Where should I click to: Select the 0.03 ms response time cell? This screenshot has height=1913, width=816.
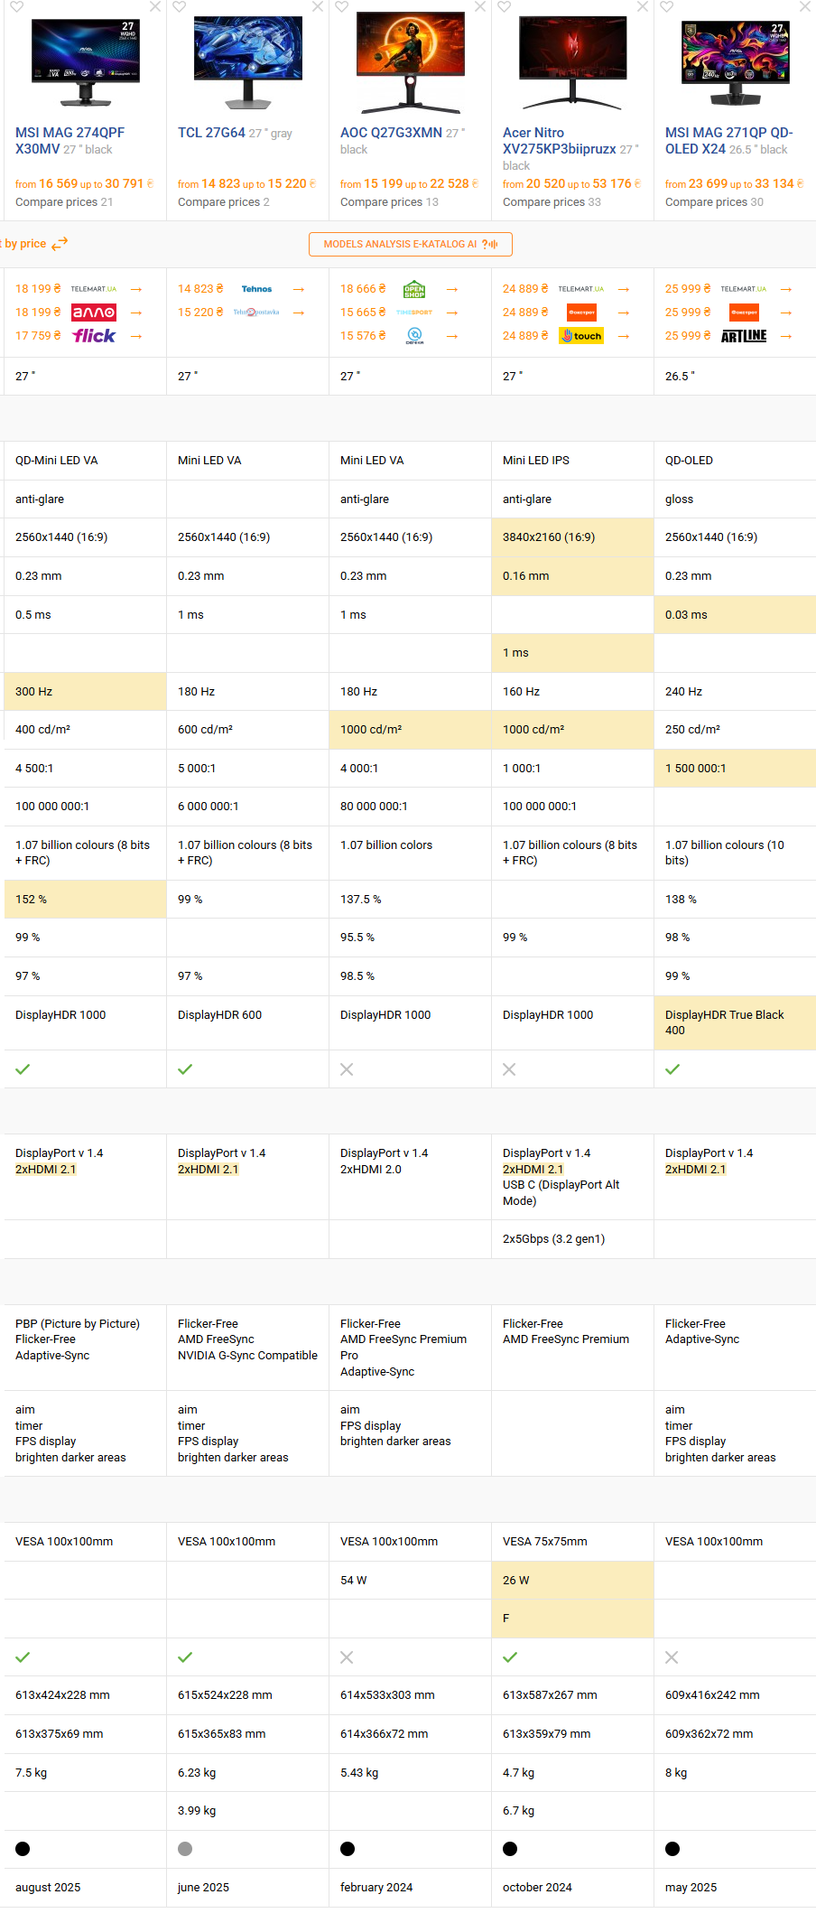click(x=735, y=615)
